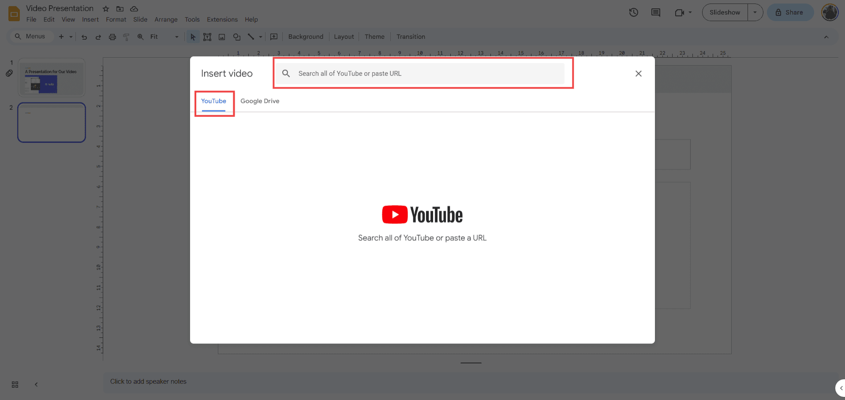Collapse the filmstrip with arrow icon
Image resolution: width=845 pixels, height=400 pixels.
(x=36, y=385)
